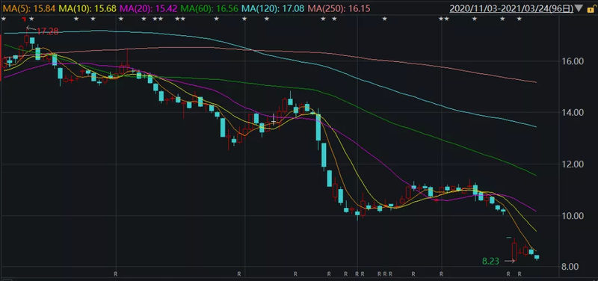Click the leftmost star event marker
The image size is (598, 281).
point(4,19)
